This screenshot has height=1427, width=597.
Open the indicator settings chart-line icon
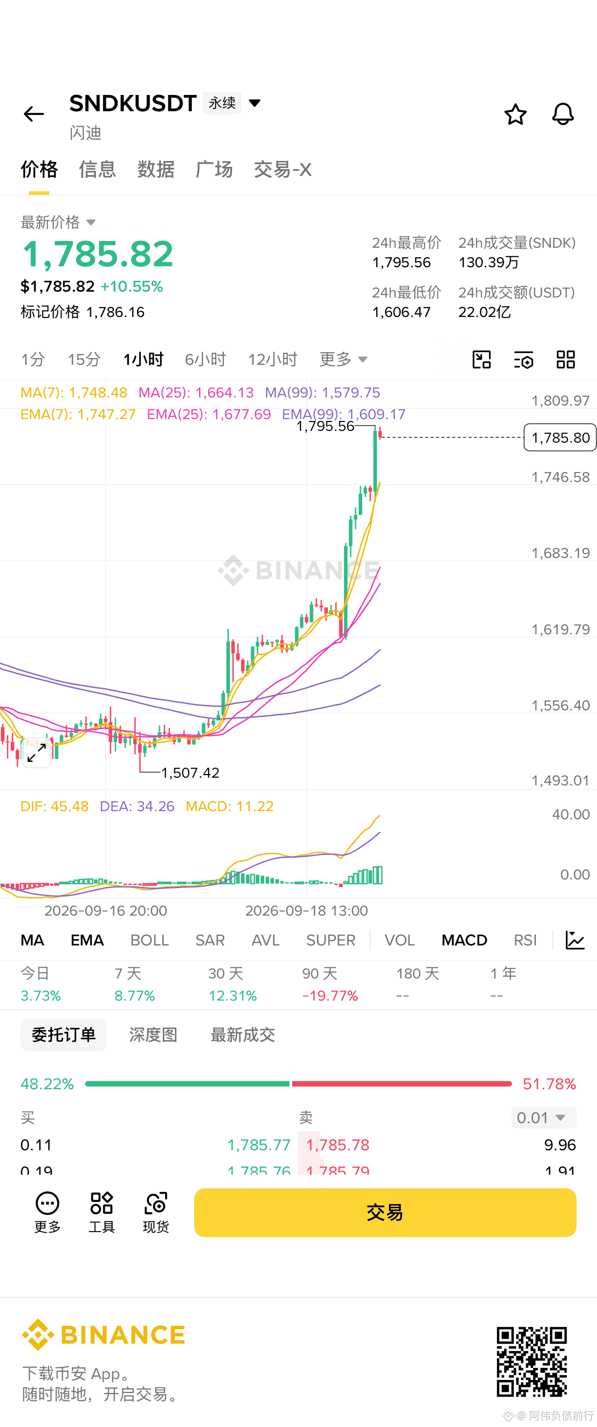pyautogui.click(x=575, y=940)
